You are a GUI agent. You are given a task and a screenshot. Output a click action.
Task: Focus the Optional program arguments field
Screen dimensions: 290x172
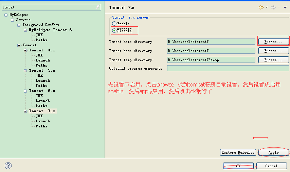click(228, 68)
